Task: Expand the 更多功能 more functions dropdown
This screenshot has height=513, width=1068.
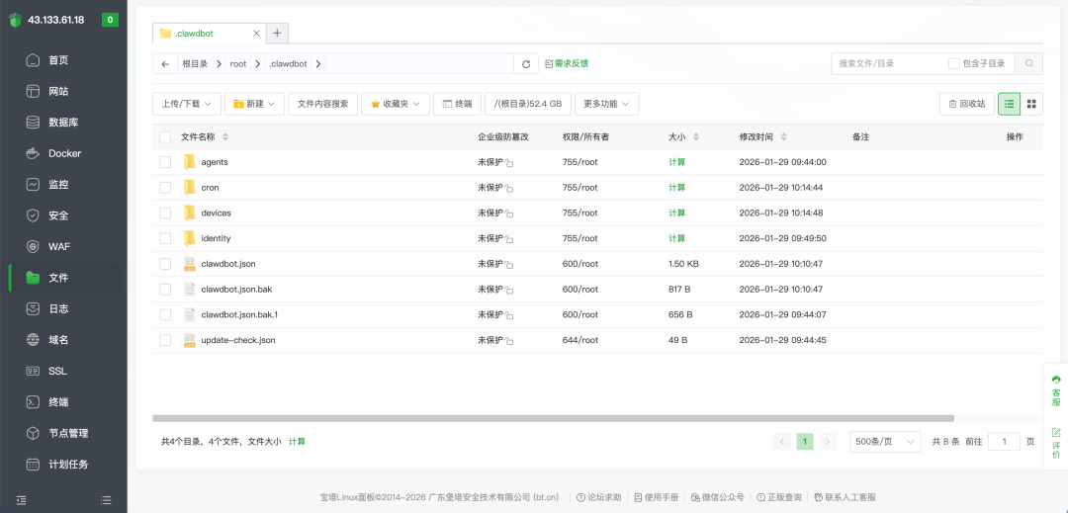Action: pos(606,104)
